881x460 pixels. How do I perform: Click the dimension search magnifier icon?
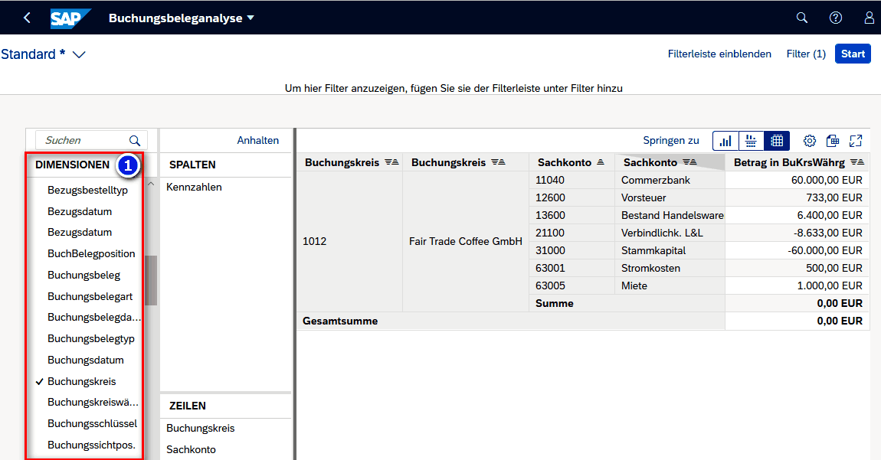[x=135, y=141]
